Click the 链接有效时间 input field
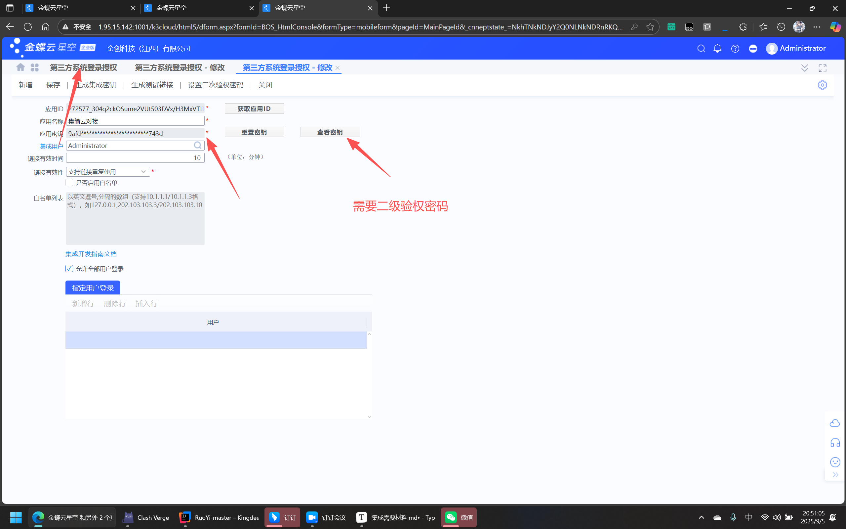 [x=135, y=158]
